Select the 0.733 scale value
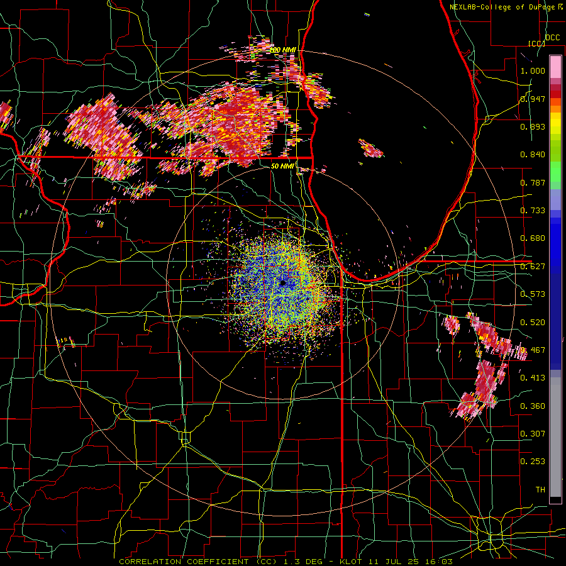Image resolution: width=566 pixels, height=566 pixels. pos(533,211)
